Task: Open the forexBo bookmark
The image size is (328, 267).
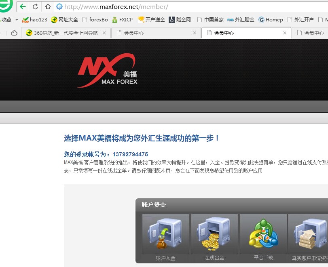Action: [95, 20]
